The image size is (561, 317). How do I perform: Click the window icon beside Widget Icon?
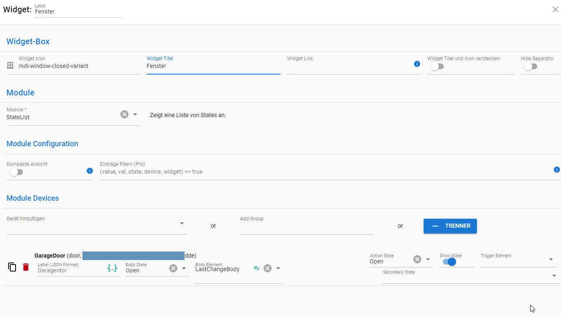(x=11, y=66)
